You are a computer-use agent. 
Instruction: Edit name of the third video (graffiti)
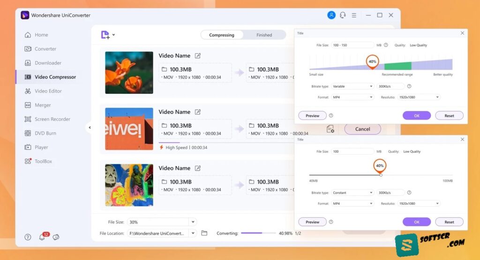(x=198, y=168)
